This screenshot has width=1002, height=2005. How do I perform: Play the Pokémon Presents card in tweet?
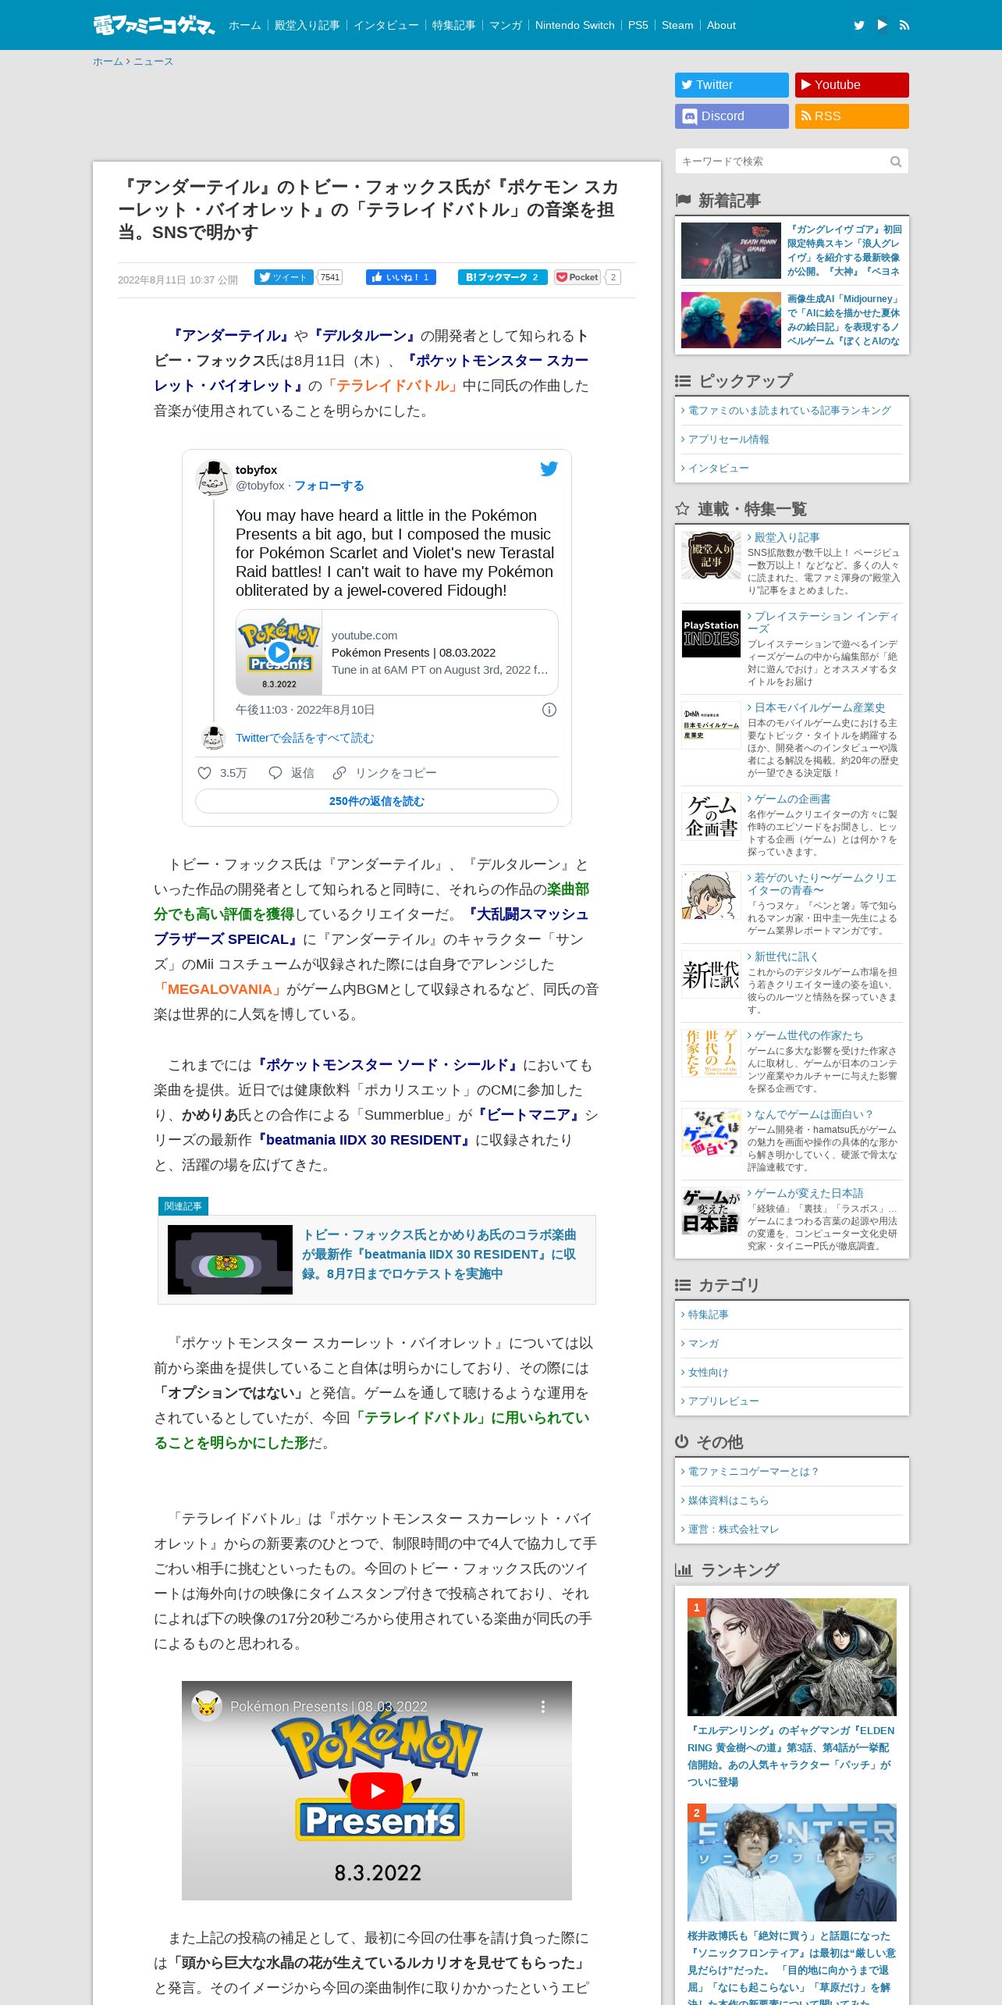[279, 652]
